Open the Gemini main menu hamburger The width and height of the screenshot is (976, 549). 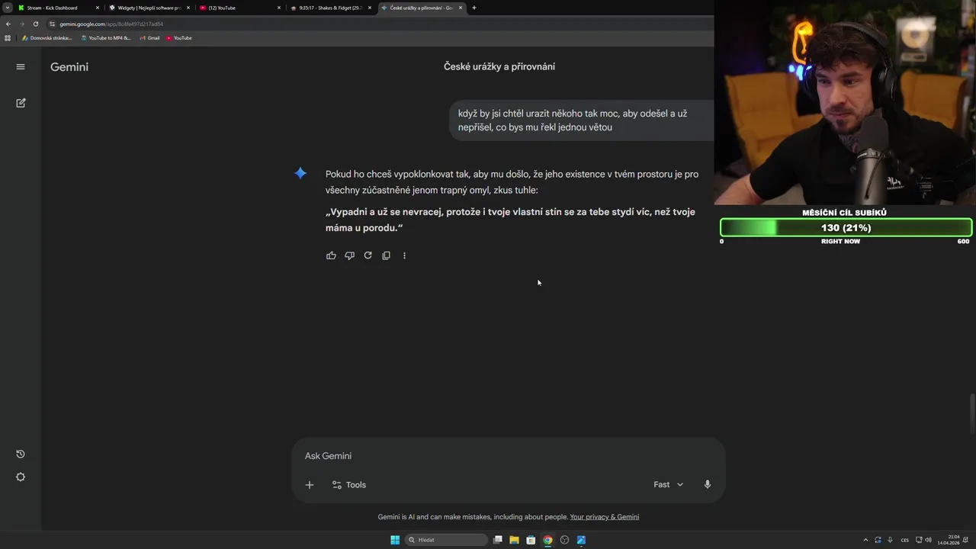pos(21,67)
